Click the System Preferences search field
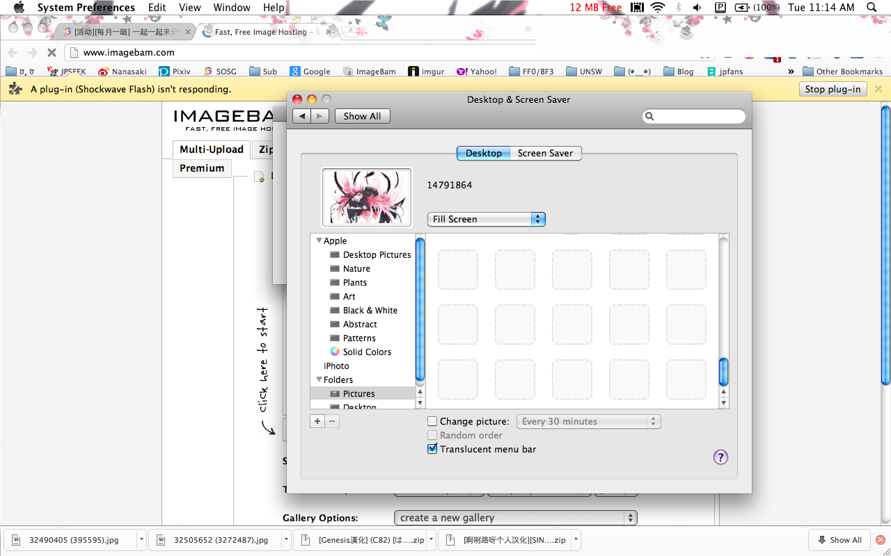 694,116
